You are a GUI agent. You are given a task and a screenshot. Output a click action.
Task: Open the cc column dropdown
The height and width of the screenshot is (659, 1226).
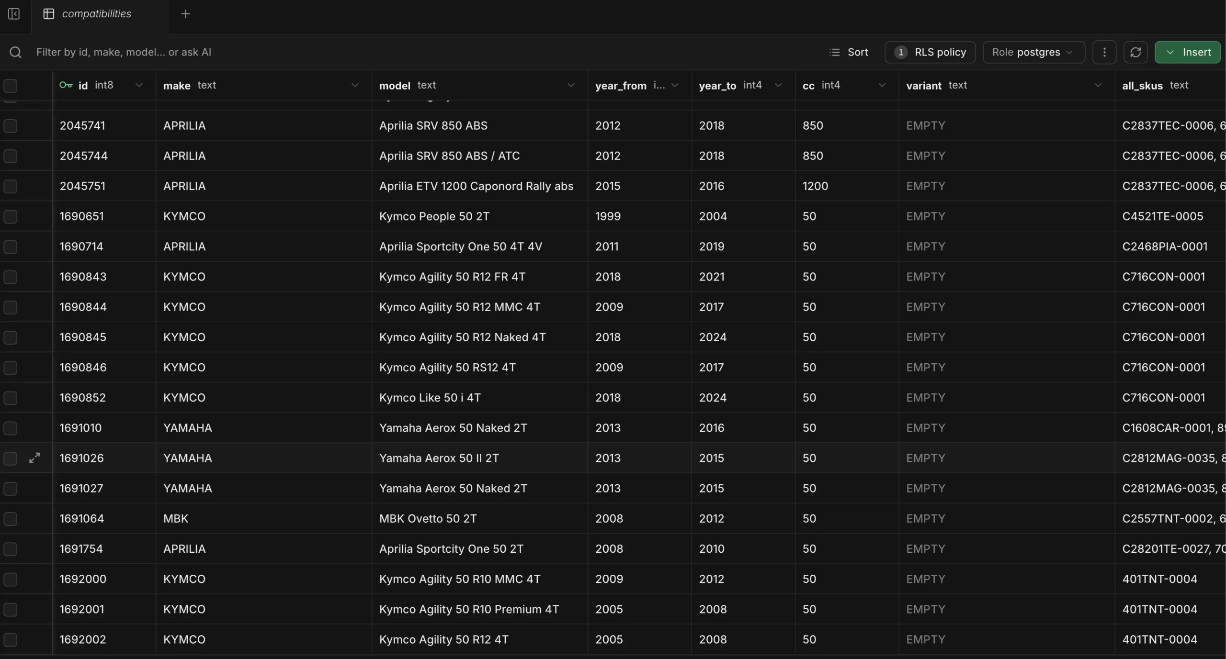coord(882,85)
